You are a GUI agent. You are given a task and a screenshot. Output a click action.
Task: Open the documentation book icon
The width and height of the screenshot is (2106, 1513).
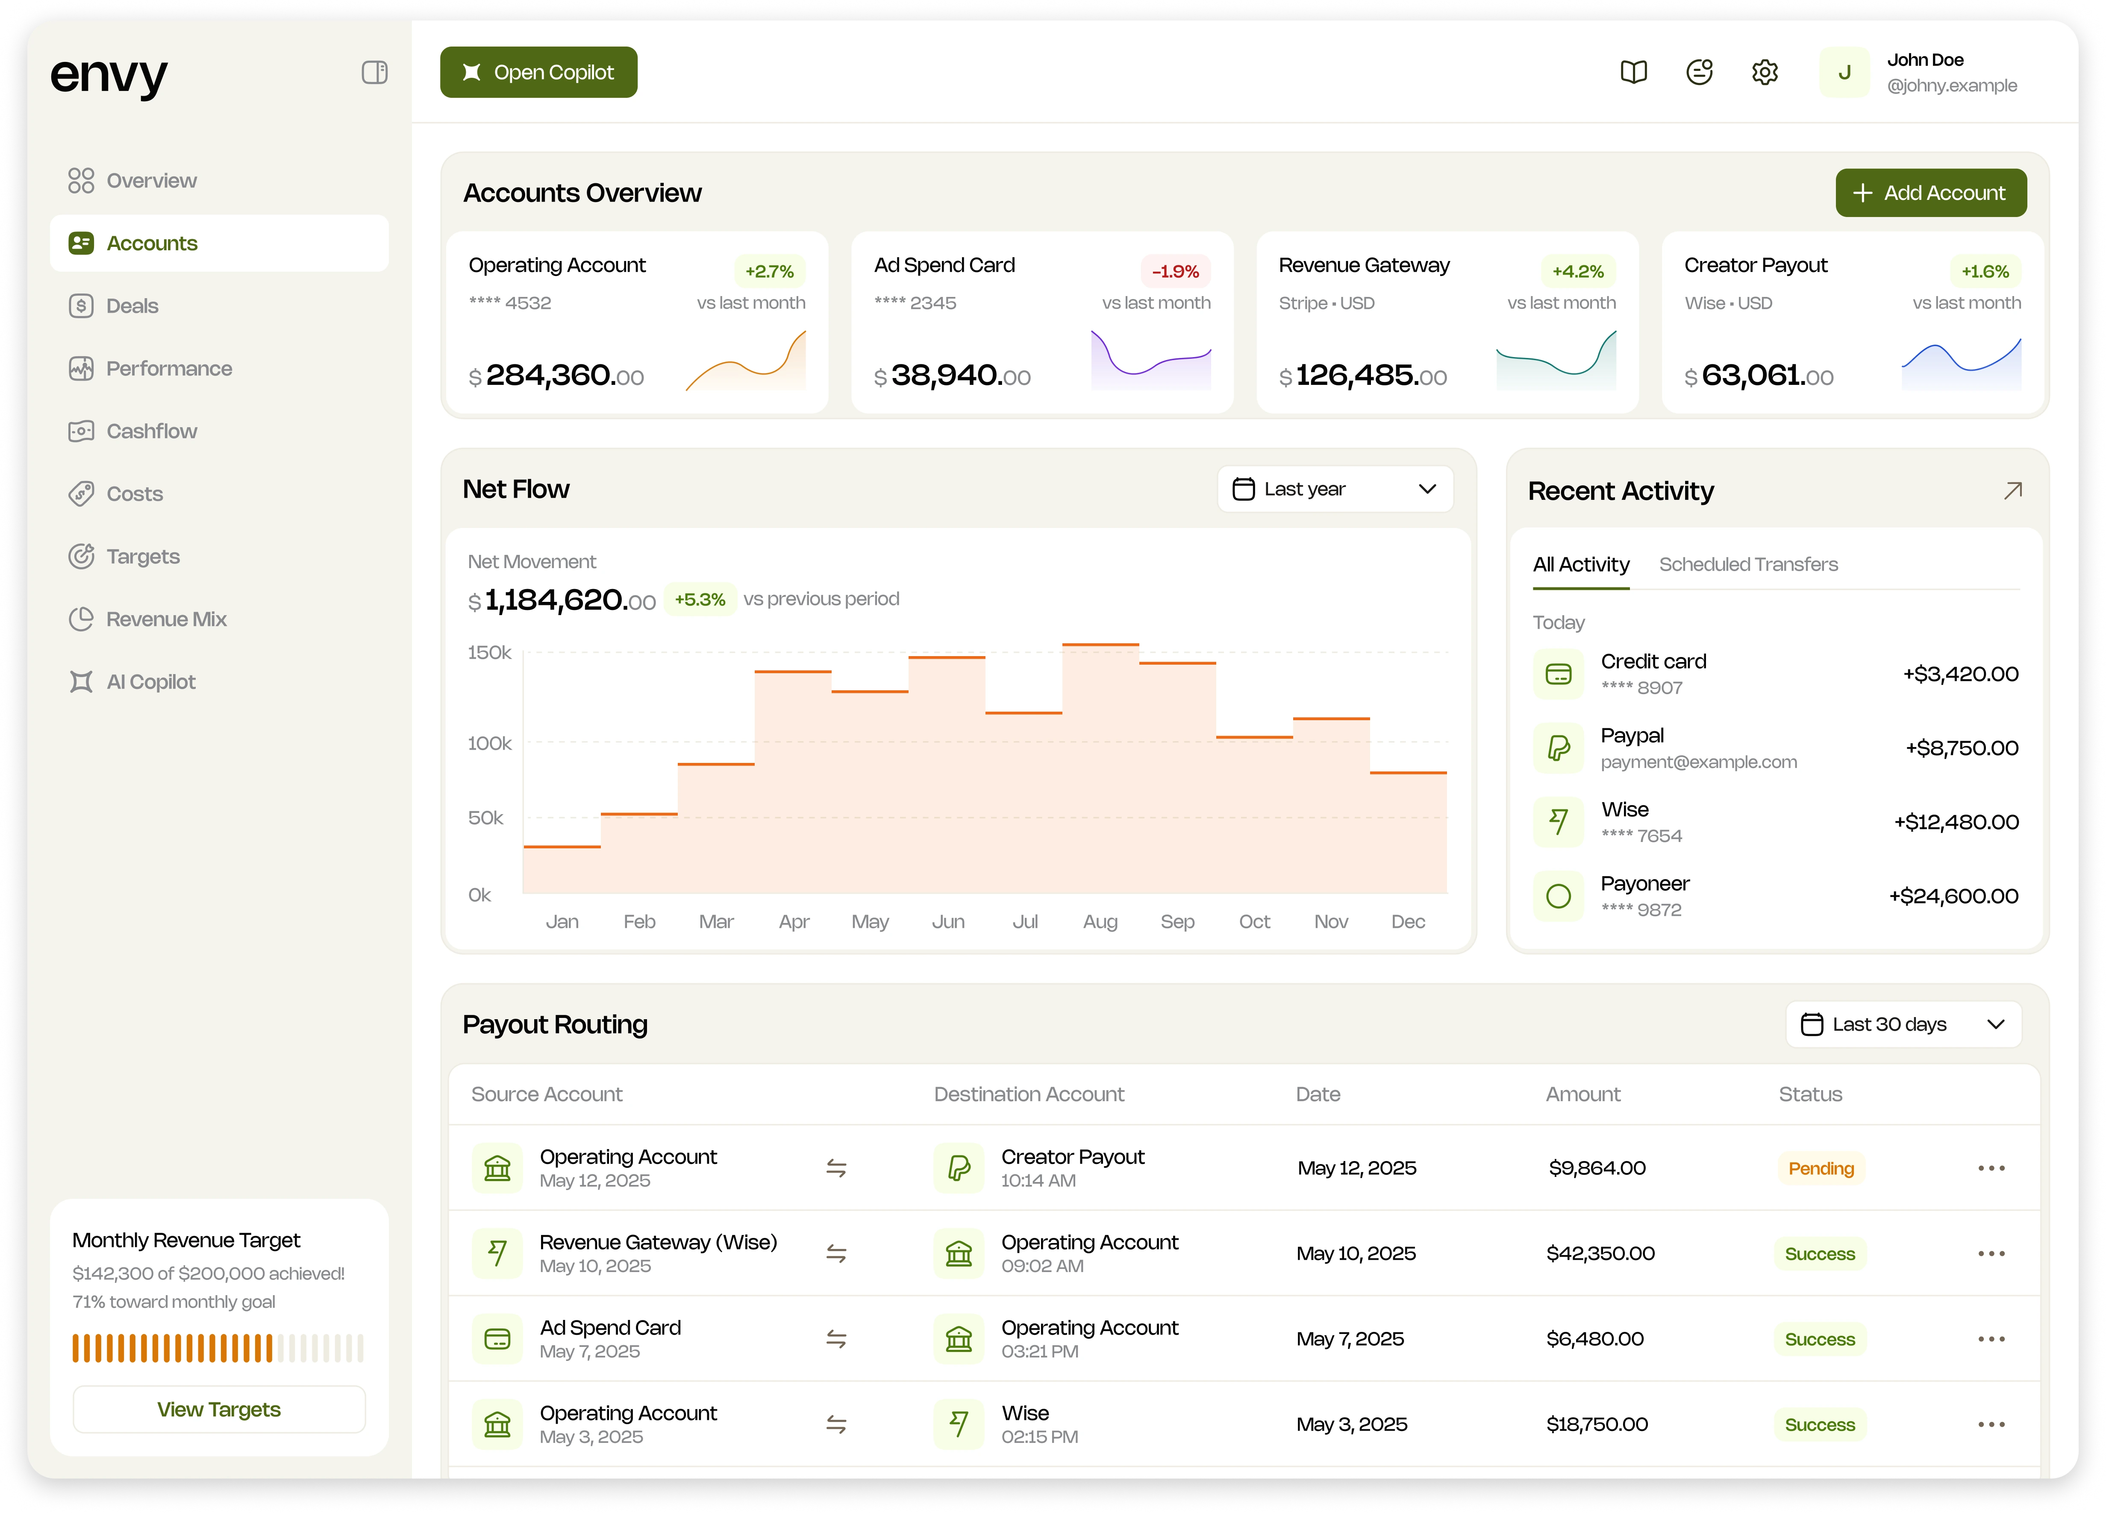click(1633, 71)
